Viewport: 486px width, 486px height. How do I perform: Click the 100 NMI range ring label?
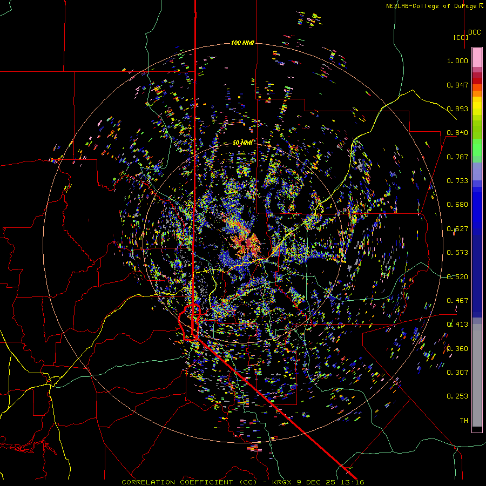click(242, 43)
